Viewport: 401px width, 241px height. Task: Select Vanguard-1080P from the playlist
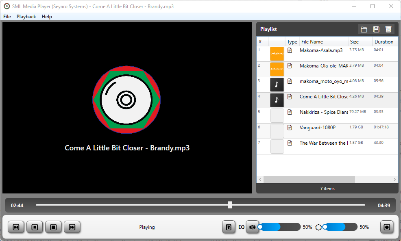[323, 127]
